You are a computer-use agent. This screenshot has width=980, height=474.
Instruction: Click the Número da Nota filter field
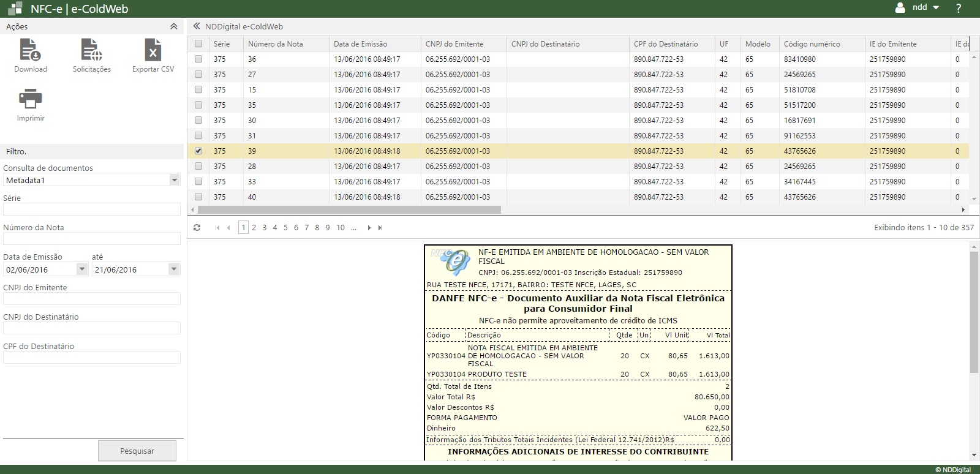pyautogui.click(x=92, y=239)
